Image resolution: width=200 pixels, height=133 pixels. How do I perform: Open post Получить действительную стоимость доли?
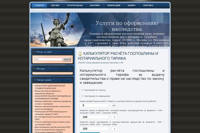(x=52, y=123)
